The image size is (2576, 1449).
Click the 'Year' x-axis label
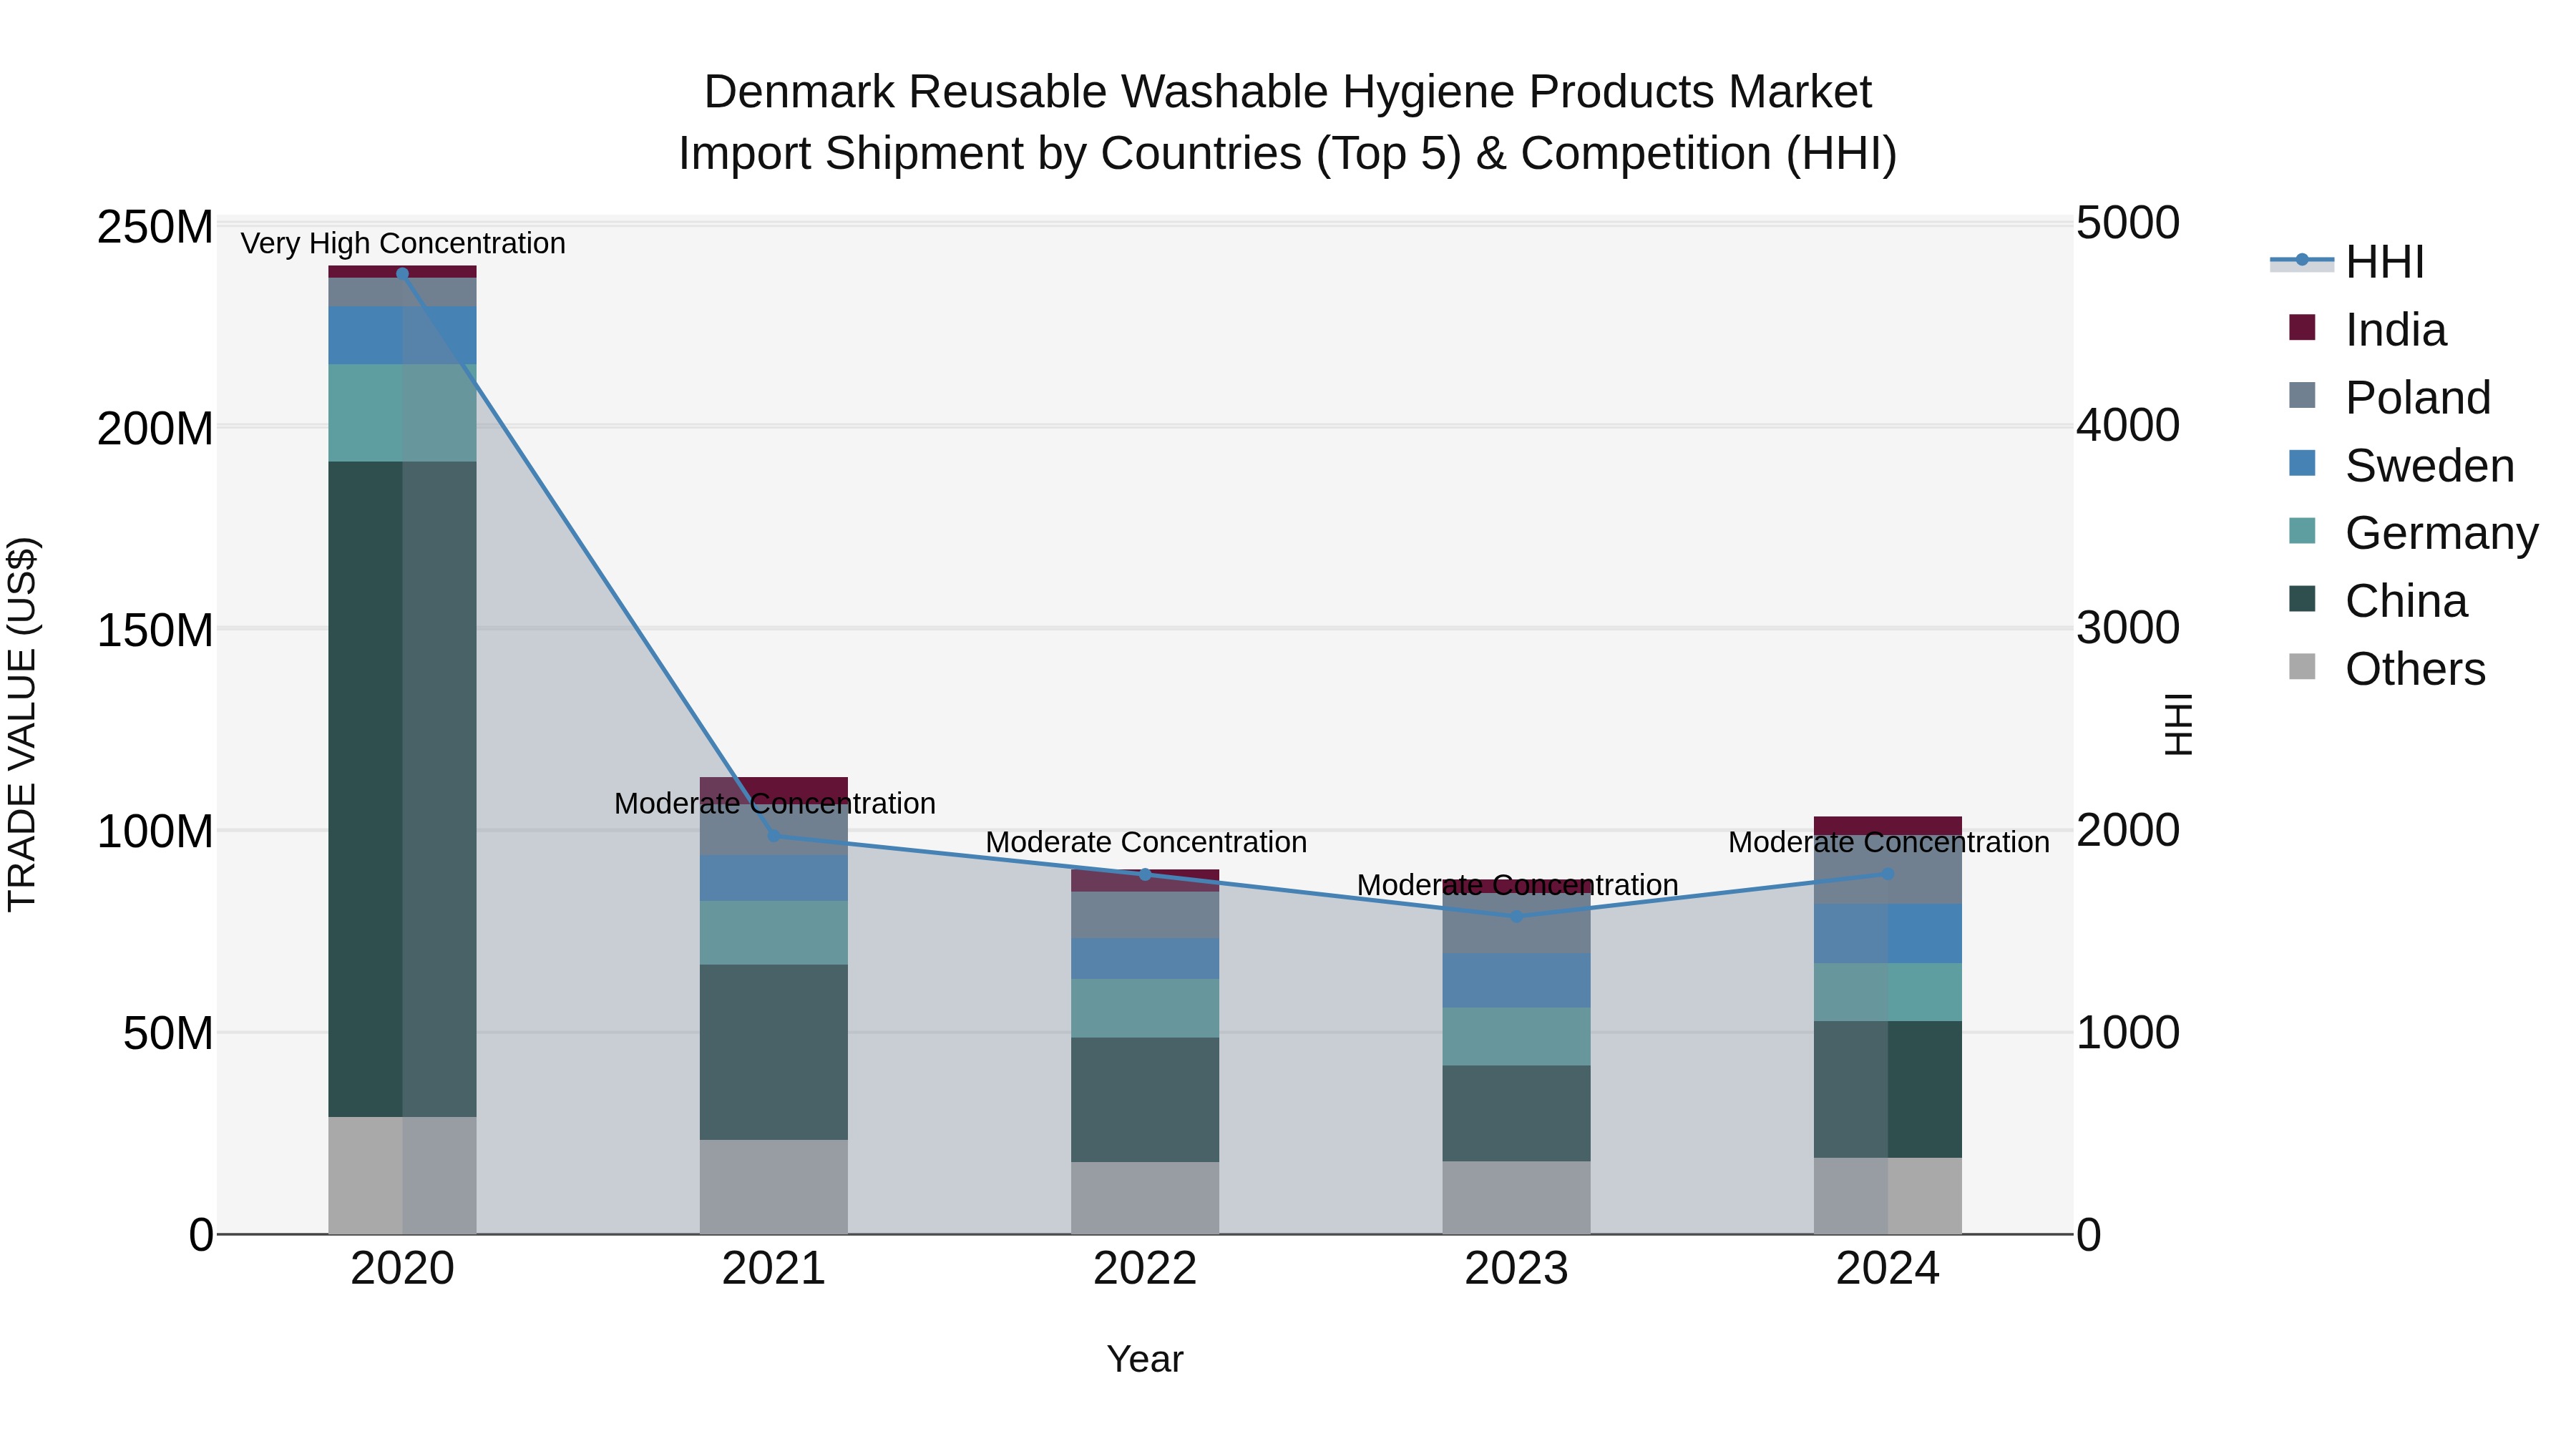click(x=1145, y=1359)
